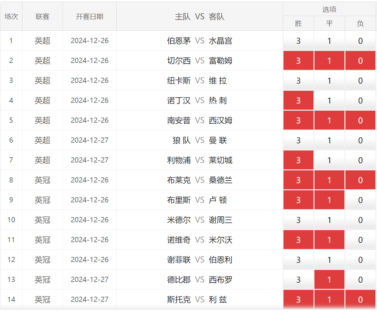Screen dimensions: 377x313
Task: Click the 平 column header
Action: pos(329,23)
